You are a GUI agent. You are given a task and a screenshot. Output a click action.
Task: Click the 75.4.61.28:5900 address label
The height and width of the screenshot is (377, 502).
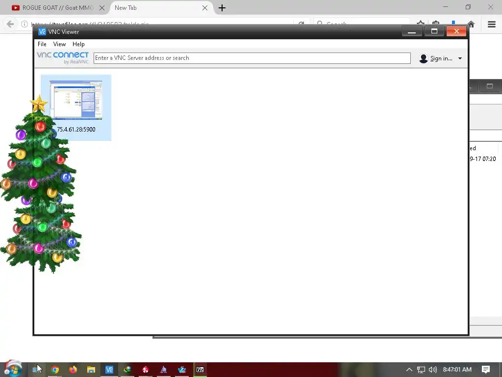[76, 129]
